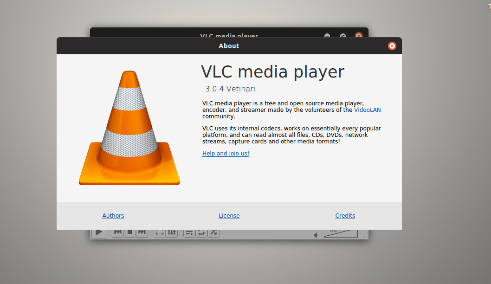Click the VLC volume slider
491x284 pixels.
(341, 233)
